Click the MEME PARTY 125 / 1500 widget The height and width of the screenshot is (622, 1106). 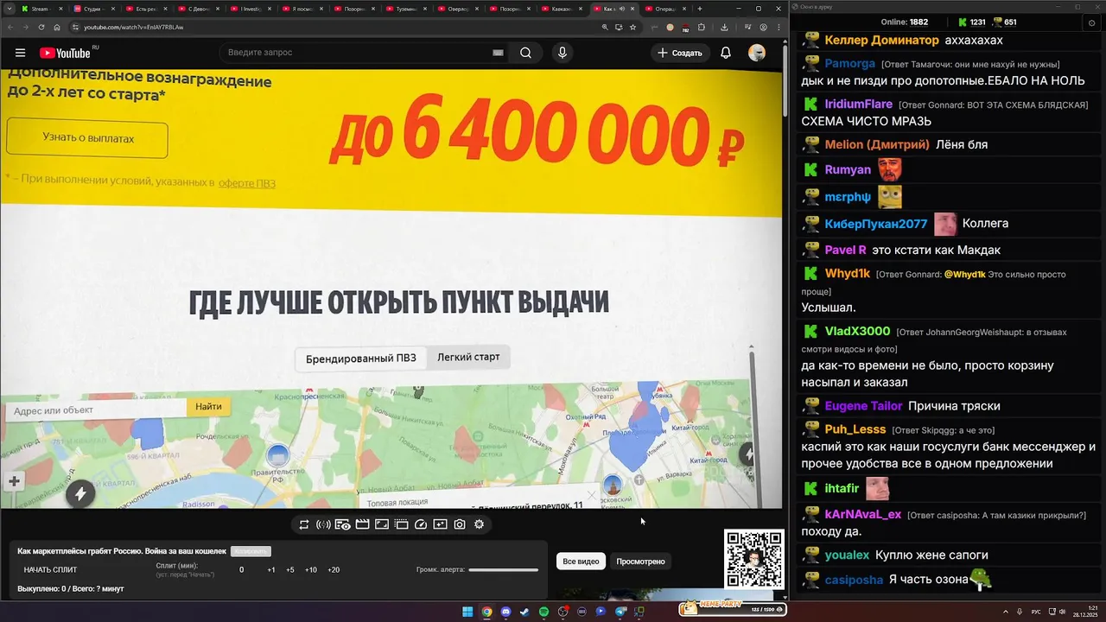(733, 609)
